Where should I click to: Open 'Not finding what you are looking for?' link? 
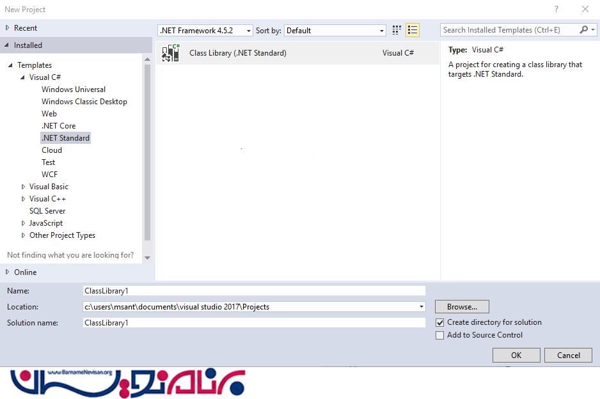coord(70,254)
